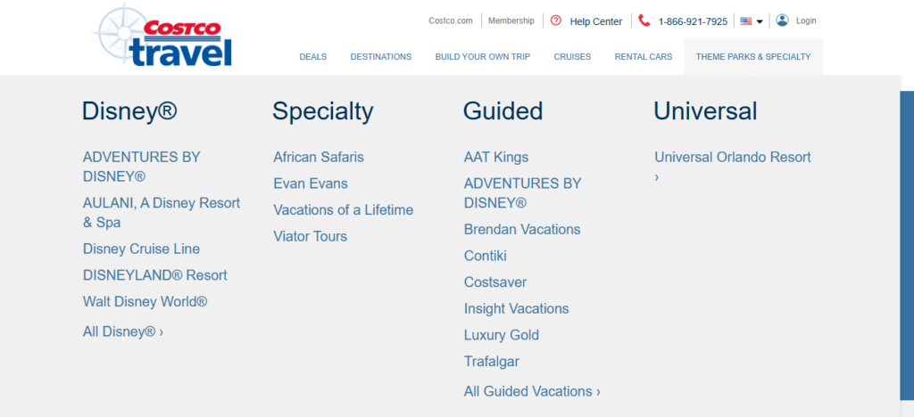This screenshot has width=914, height=417.
Task: Open the Deals menu
Action: point(313,57)
